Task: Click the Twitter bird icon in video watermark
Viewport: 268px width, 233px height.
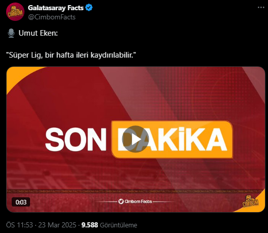Action: click(x=121, y=201)
